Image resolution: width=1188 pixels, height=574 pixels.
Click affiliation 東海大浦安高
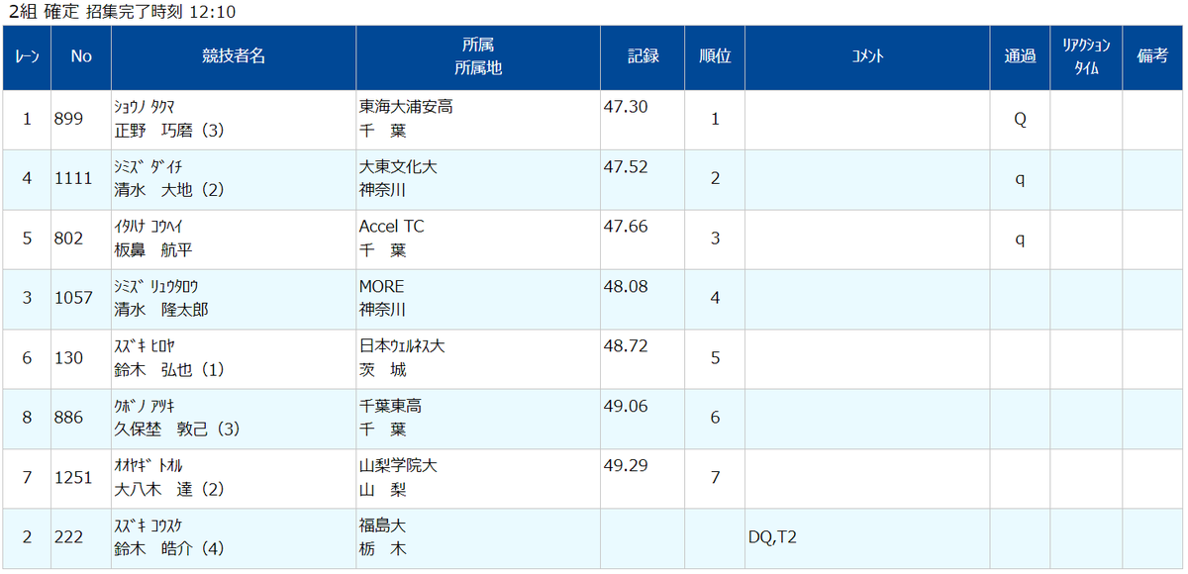(x=406, y=106)
